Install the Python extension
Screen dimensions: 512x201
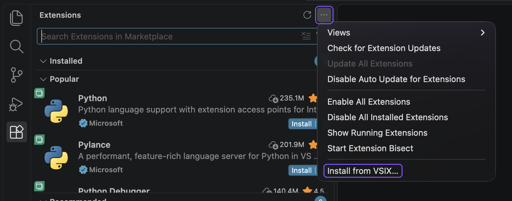click(x=302, y=124)
